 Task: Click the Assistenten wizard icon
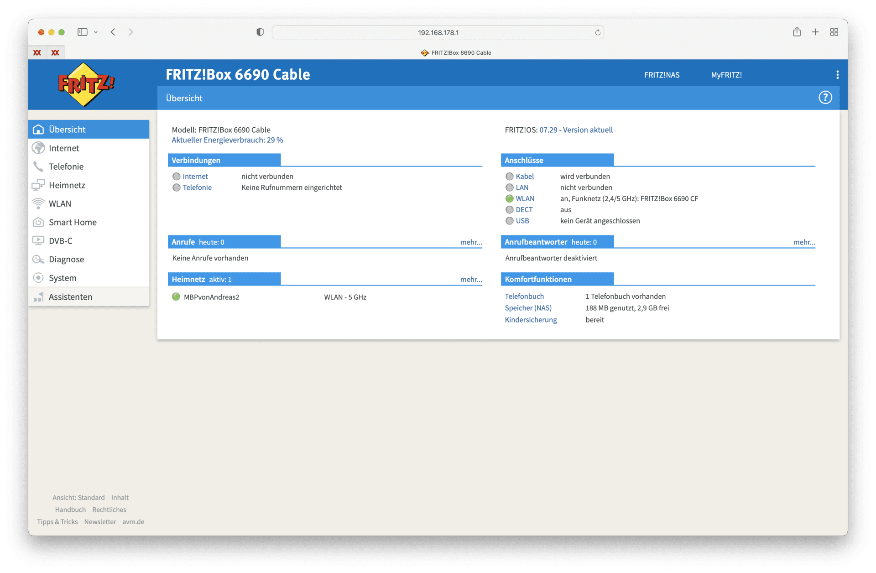click(38, 297)
